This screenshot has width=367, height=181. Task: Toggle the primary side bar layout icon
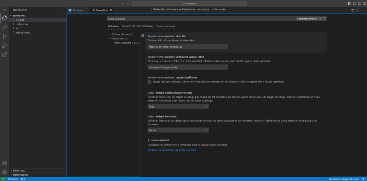(x=349, y=4)
